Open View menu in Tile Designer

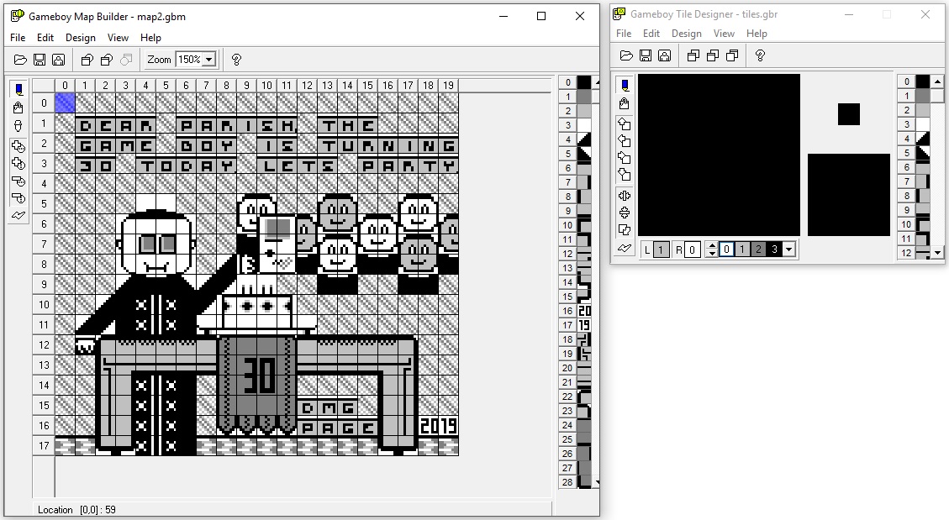[x=724, y=34]
